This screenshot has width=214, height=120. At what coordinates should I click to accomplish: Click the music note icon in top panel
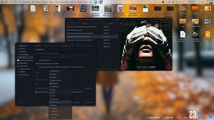[x=20, y=2]
